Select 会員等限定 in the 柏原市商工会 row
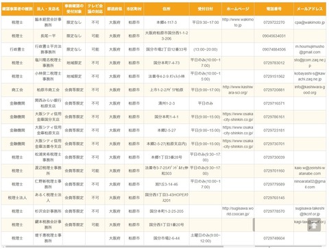This screenshot has height=249, width=329. click(x=74, y=90)
